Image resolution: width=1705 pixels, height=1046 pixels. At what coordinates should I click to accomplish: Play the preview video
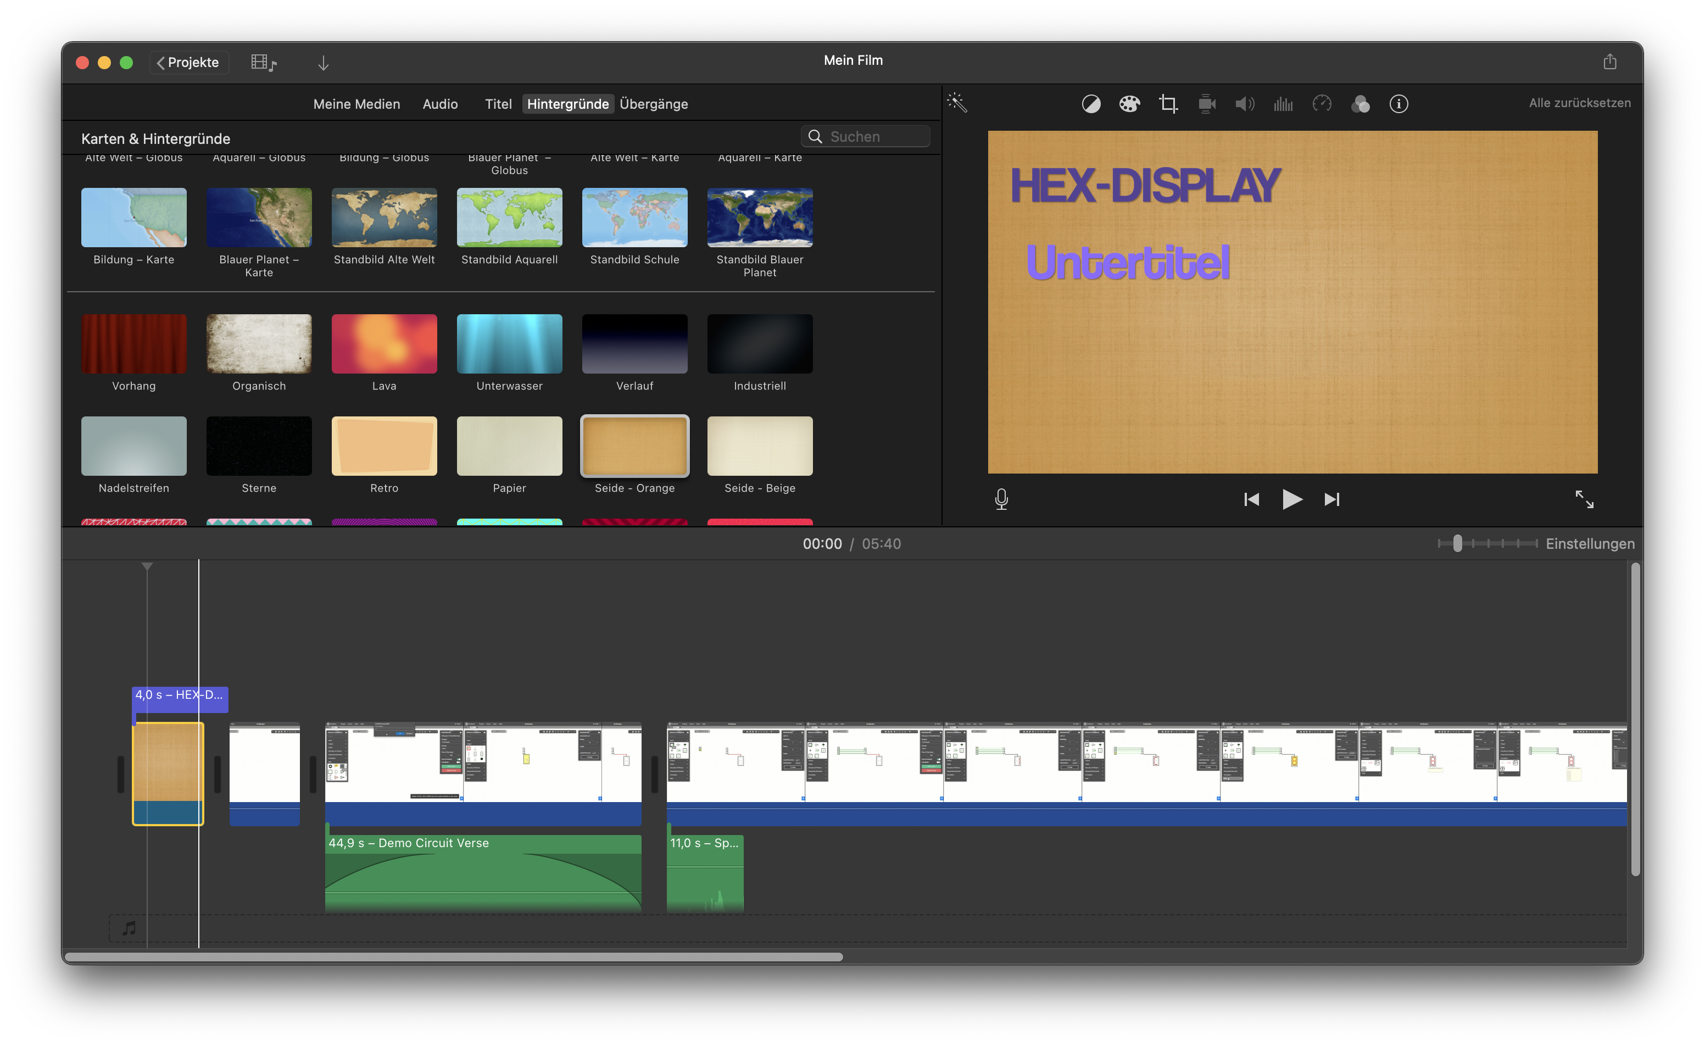[1291, 499]
